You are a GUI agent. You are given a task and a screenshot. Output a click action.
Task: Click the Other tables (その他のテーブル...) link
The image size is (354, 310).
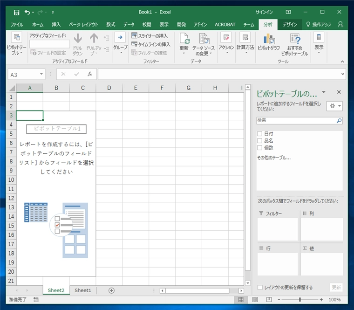pos(274,158)
